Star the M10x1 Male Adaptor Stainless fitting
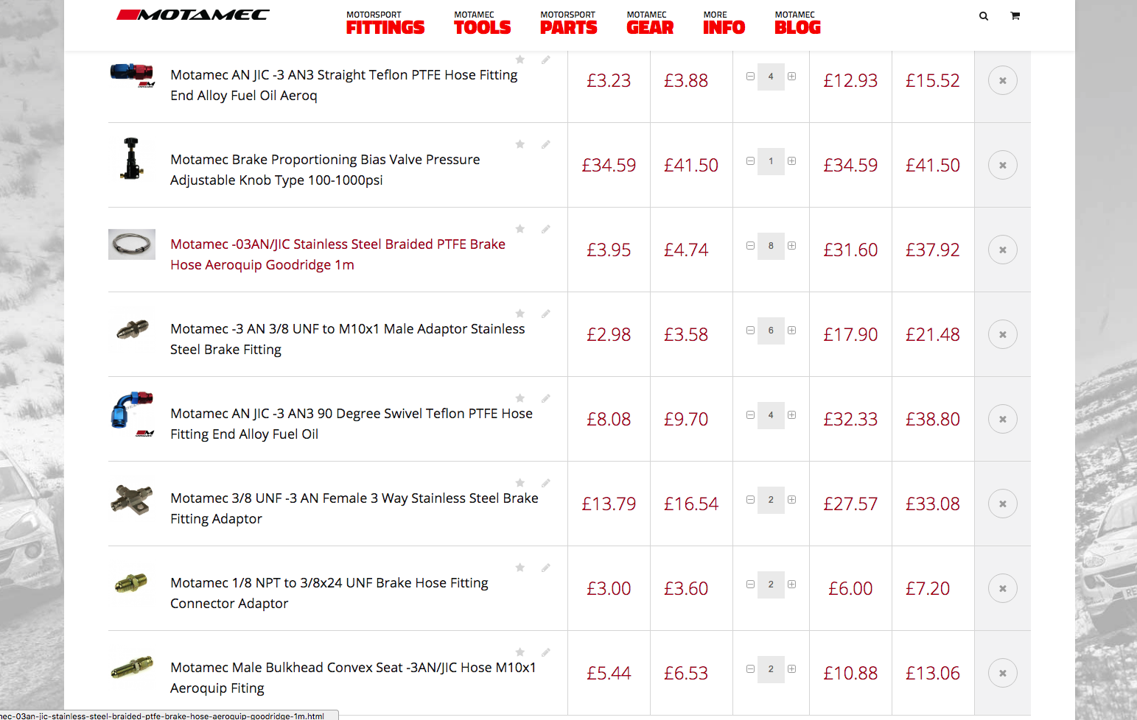The image size is (1137, 720). coord(520,314)
